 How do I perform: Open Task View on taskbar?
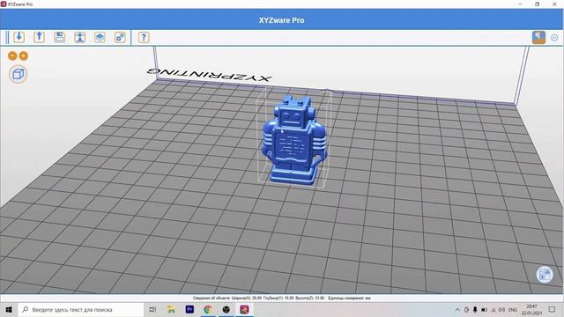click(x=152, y=309)
